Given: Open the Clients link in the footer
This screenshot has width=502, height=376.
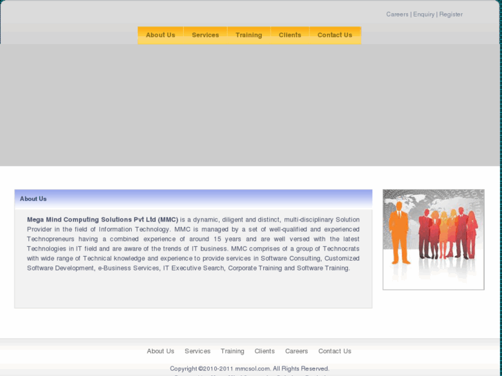Looking at the screenshot, I should click(264, 351).
